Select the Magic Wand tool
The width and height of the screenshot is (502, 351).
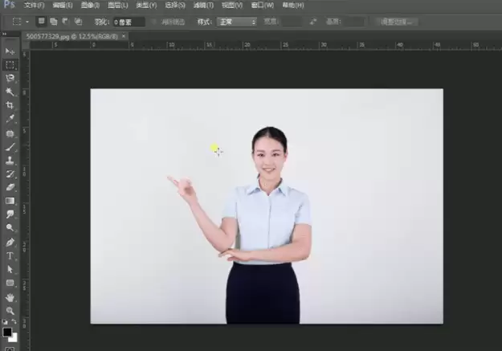pos(10,92)
